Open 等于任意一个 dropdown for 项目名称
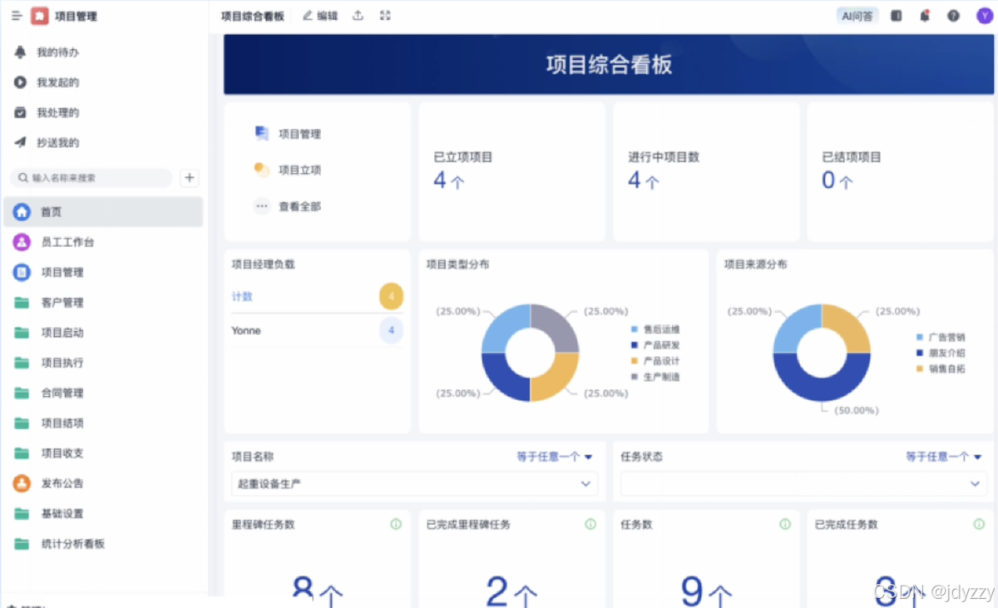The height and width of the screenshot is (608, 998). [x=555, y=457]
